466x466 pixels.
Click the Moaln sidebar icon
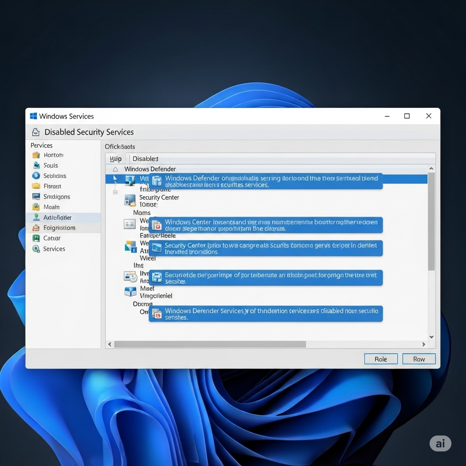coord(36,207)
